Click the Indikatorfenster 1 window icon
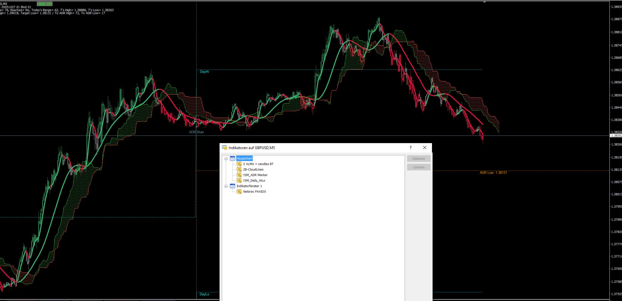The image size is (622, 301). 232,186
